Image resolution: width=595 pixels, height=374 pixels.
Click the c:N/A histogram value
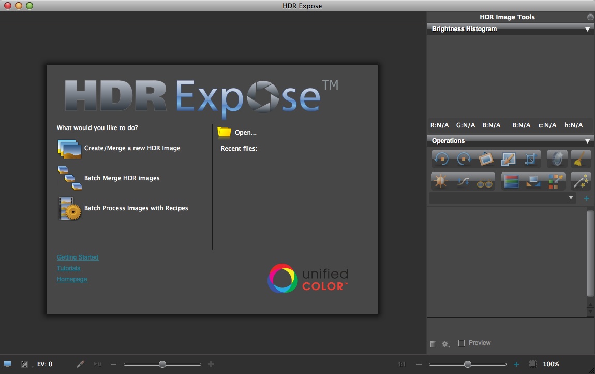(x=547, y=125)
